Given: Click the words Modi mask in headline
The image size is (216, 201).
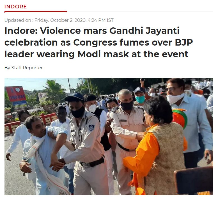Looking at the screenshot, I should 103,54.
